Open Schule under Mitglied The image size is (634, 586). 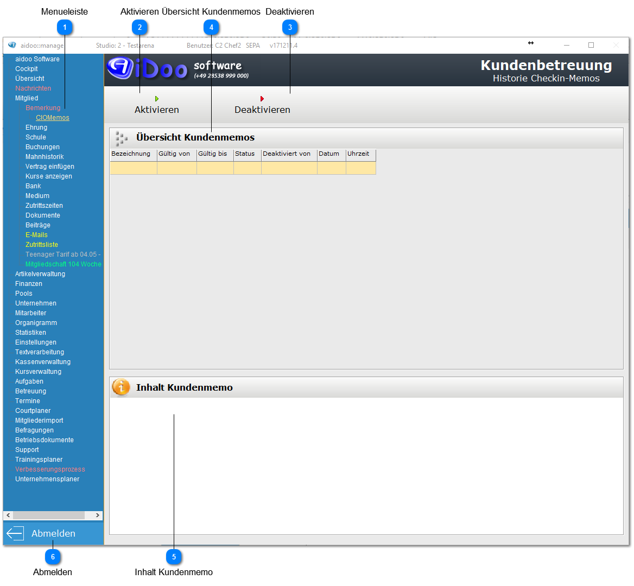36,137
